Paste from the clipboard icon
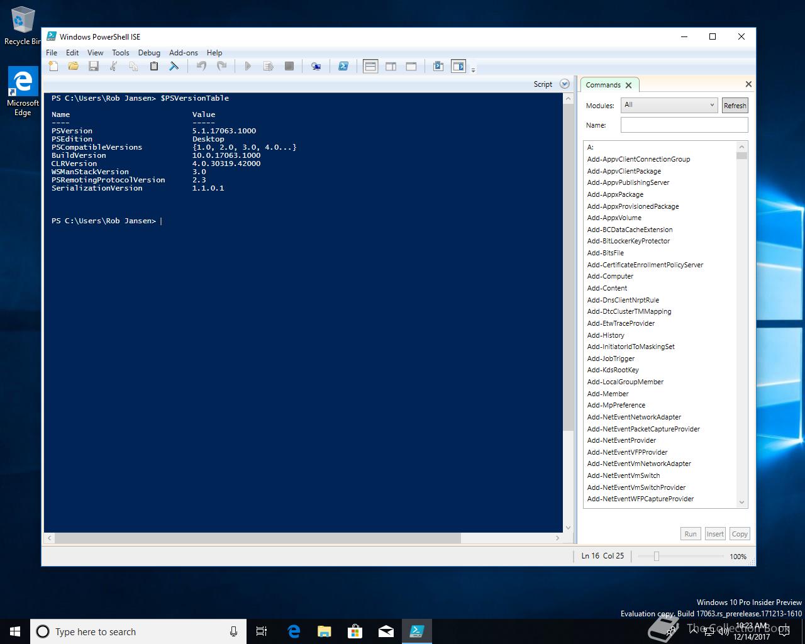 tap(153, 66)
